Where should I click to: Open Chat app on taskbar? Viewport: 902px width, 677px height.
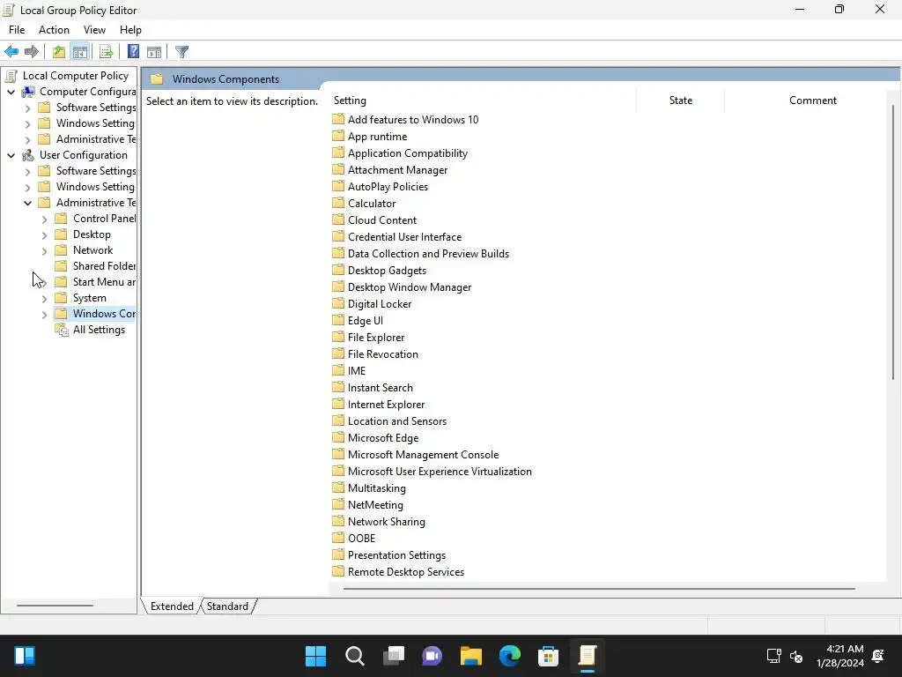tap(432, 656)
